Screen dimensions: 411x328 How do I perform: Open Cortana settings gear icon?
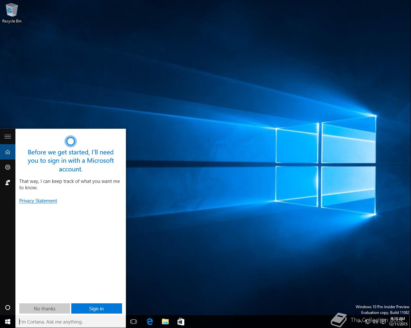[8, 167]
